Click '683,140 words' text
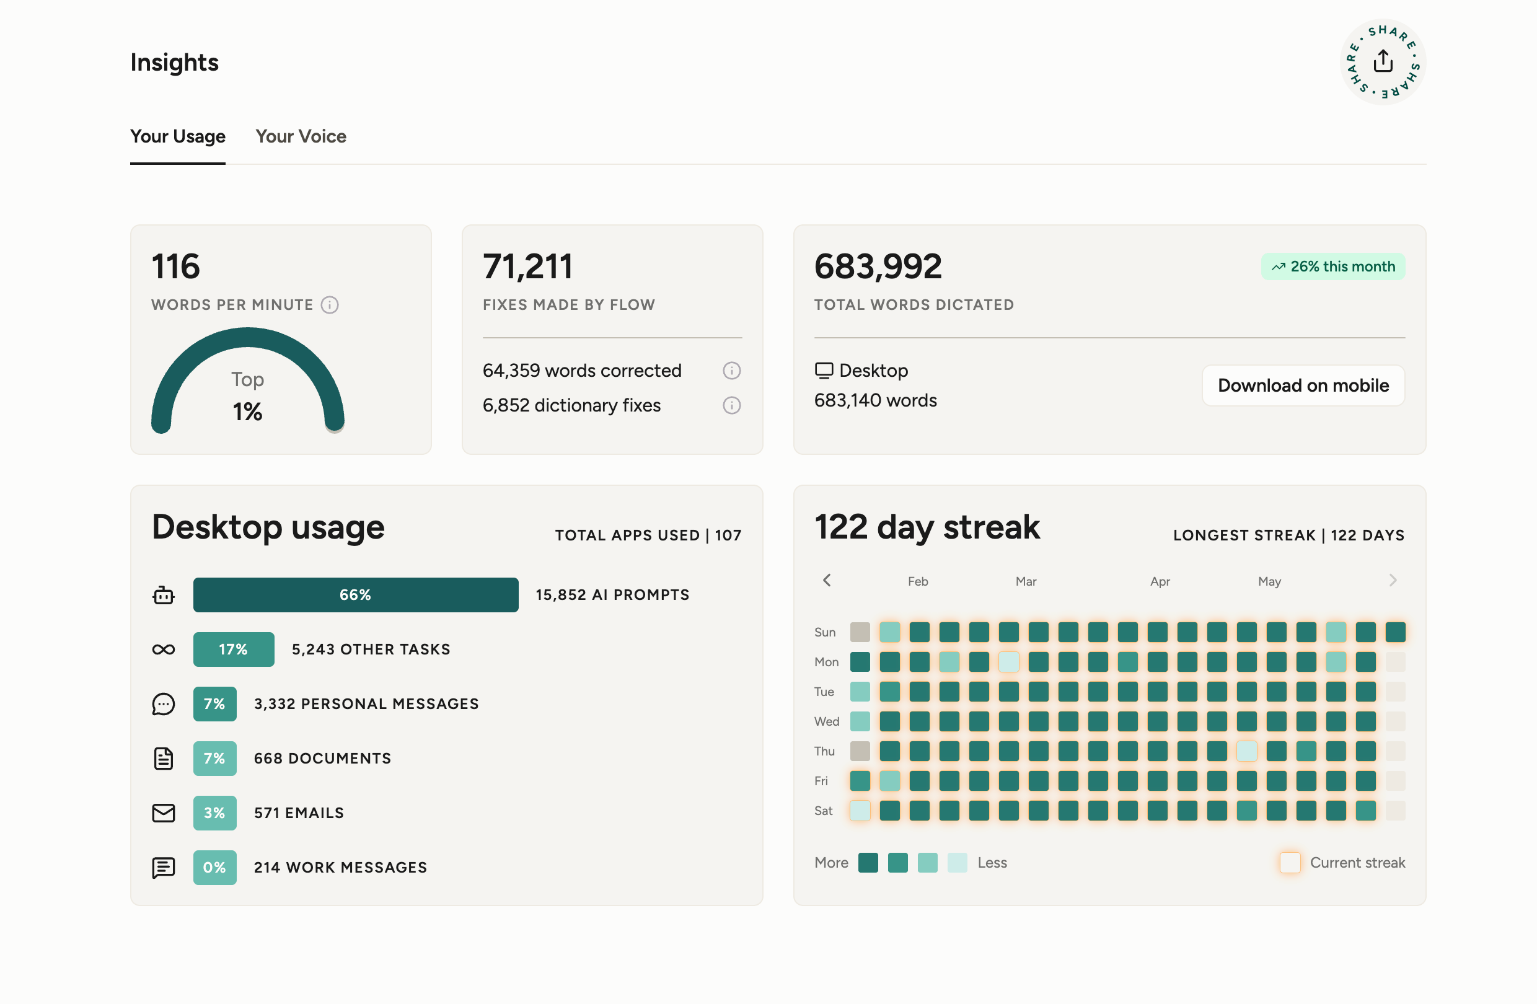1537x1004 pixels. point(875,400)
